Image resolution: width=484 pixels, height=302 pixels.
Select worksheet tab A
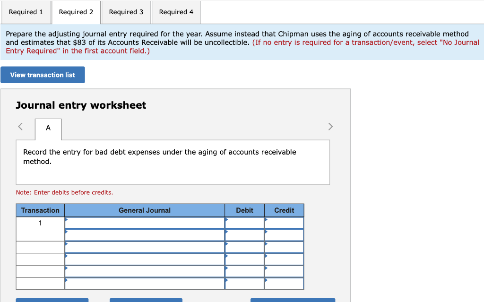[x=48, y=128]
